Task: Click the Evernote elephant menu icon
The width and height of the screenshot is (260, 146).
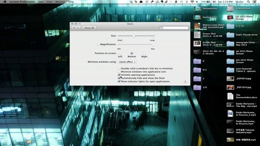Action: pos(162,2)
